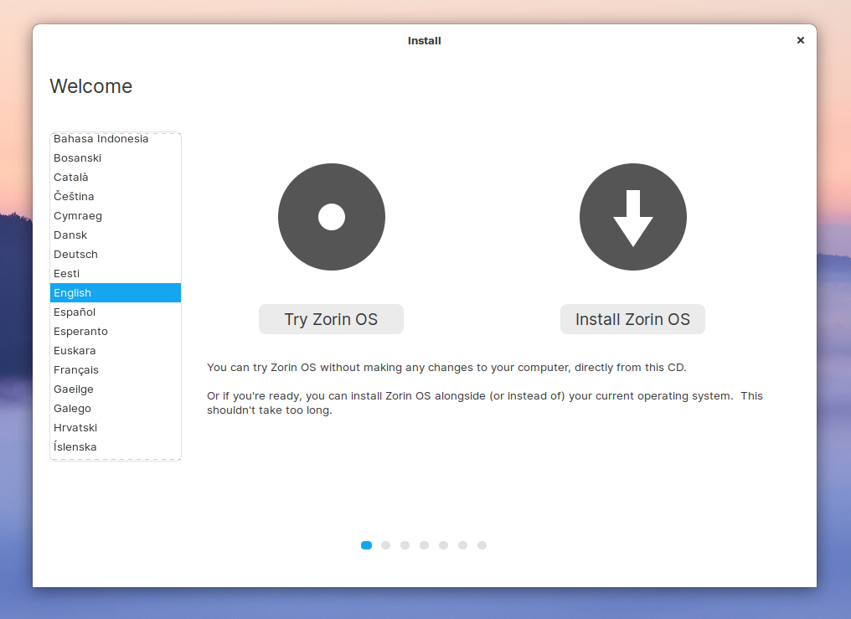Click the Try Zorin OS button

click(x=331, y=319)
